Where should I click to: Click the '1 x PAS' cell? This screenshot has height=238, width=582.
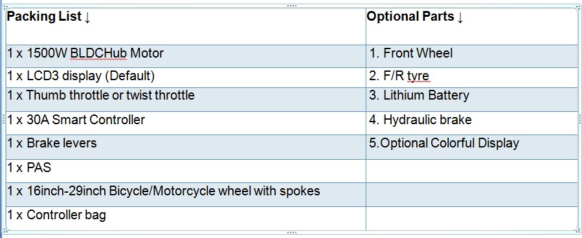(186, 171)
